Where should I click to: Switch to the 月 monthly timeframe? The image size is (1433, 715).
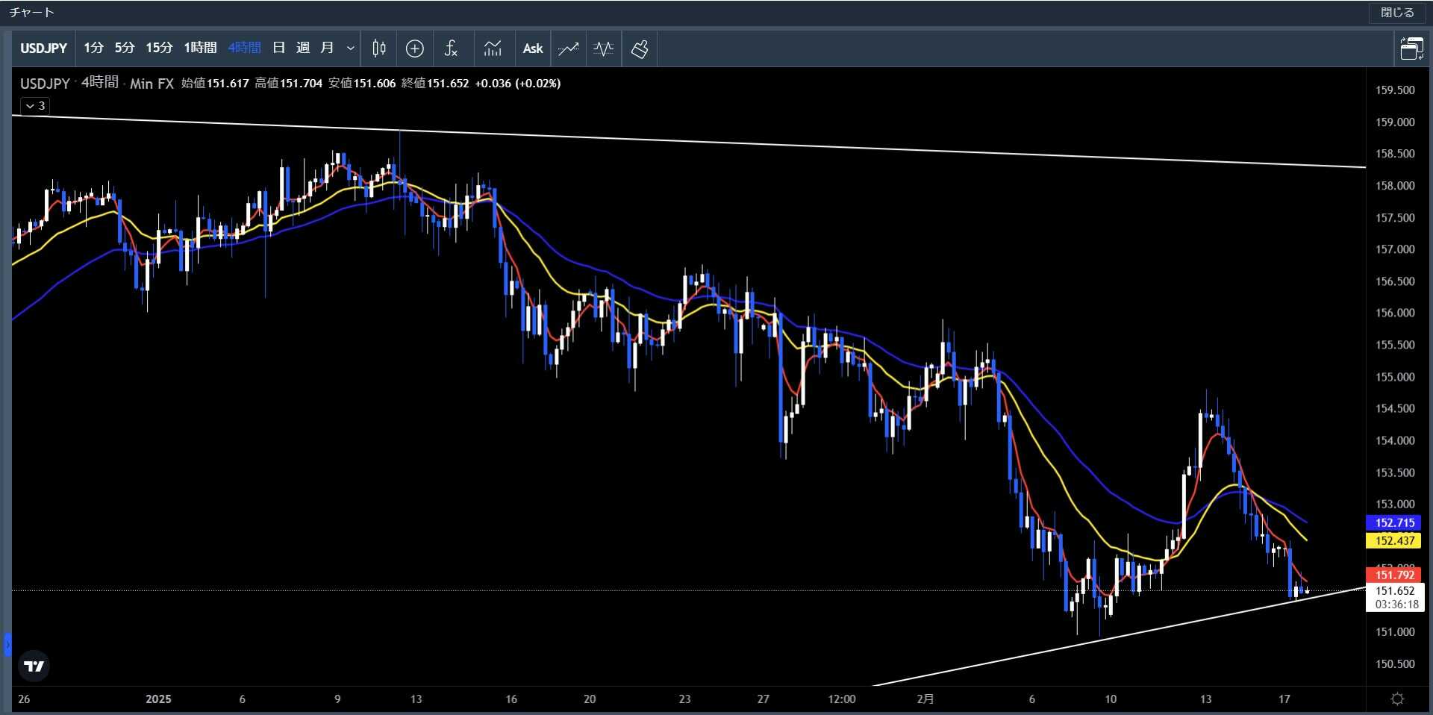pyautogui.click(x=327, y=48)
